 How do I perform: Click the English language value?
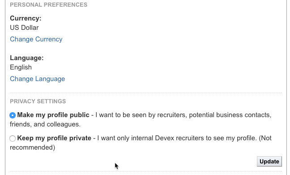[21, 67]
